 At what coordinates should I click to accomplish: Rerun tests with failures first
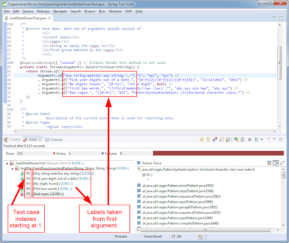tap(243, 139)
